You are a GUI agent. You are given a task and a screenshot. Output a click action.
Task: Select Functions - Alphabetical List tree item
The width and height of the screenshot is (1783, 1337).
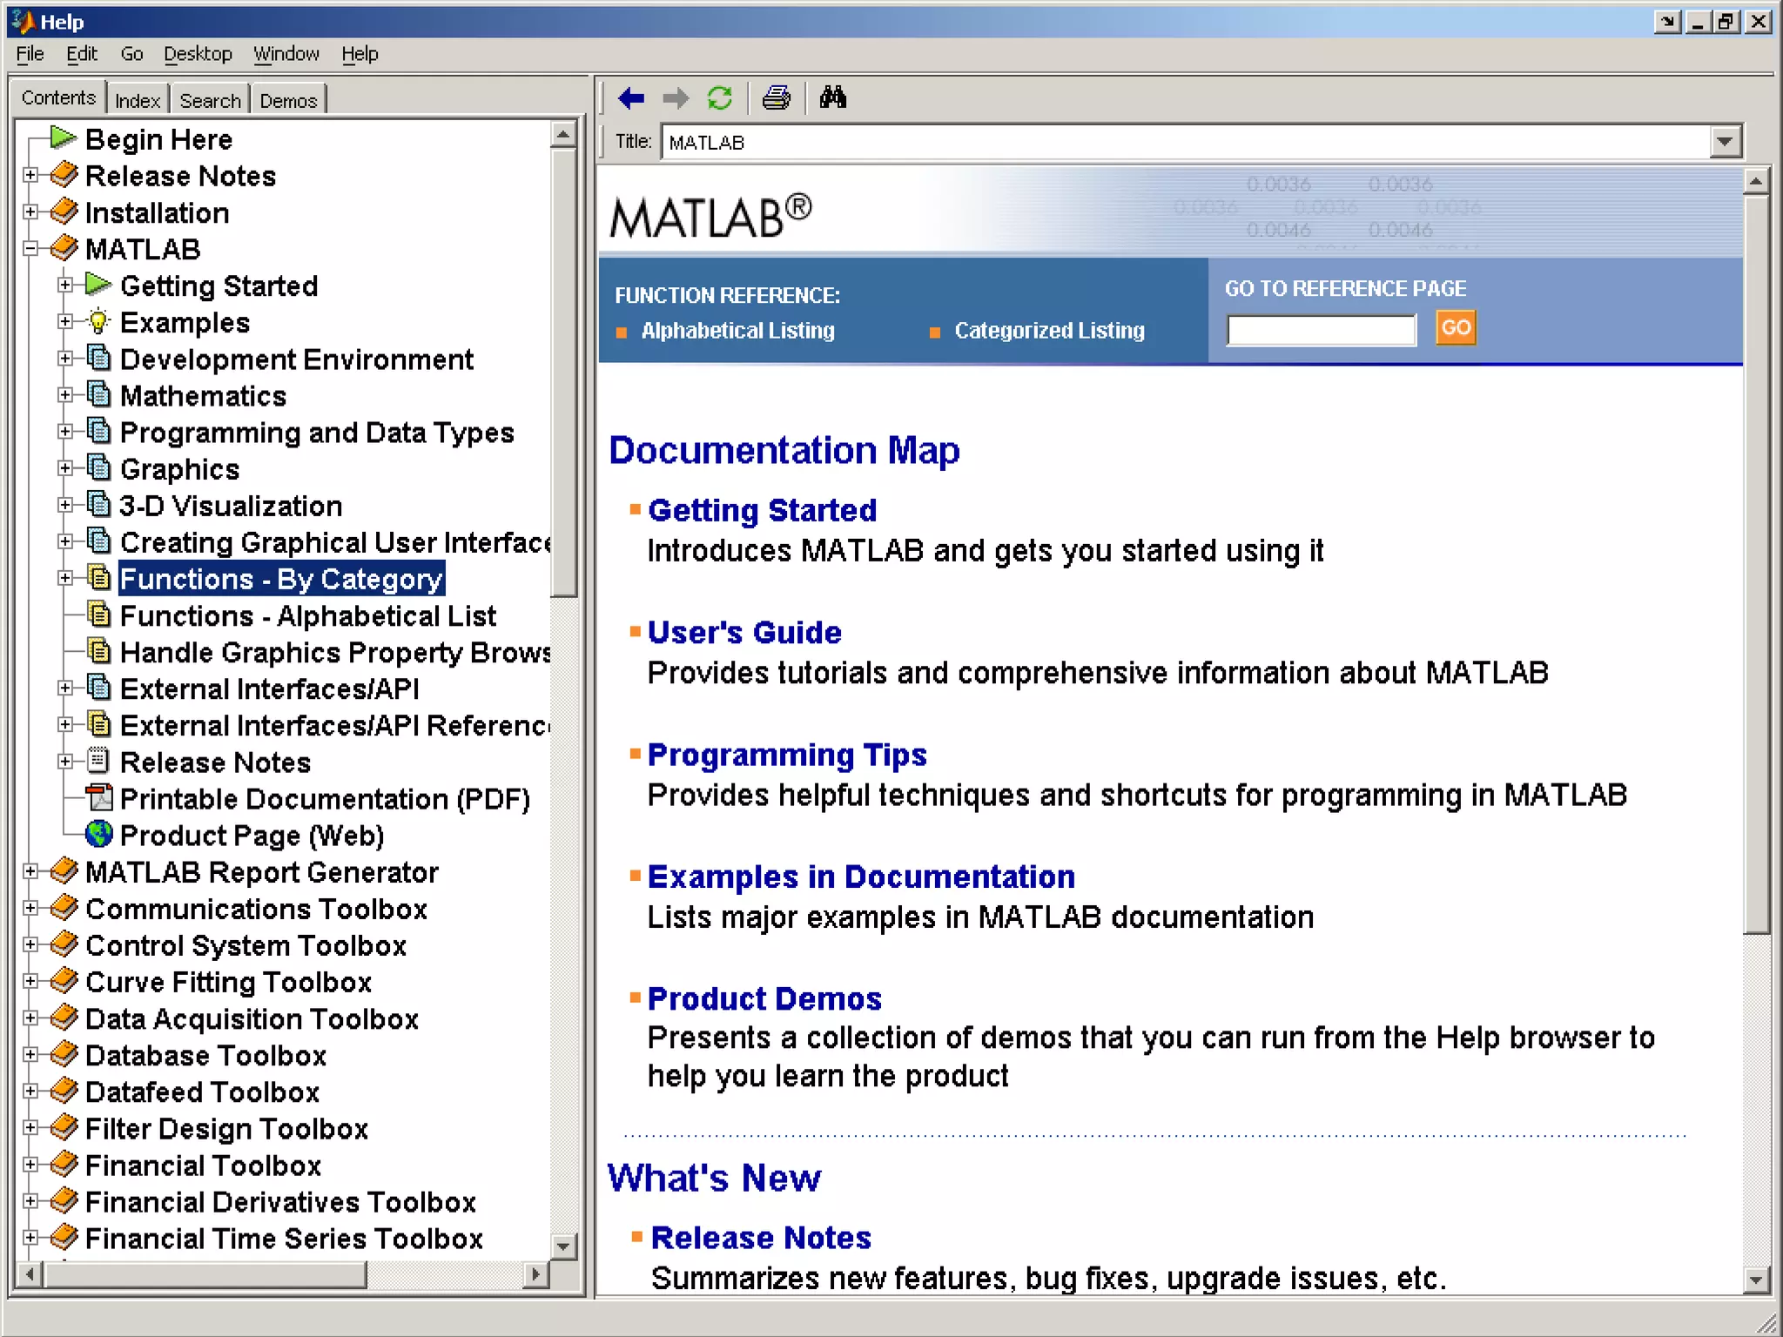click(x=307, y=616)
